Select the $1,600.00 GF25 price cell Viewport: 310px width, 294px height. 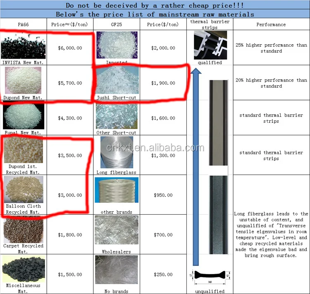[x=163, y=118]
